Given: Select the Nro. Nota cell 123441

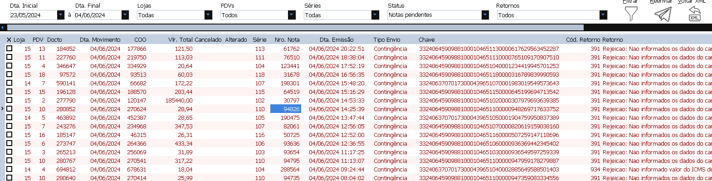Looking at the screenshot, I should coord(290,66).
